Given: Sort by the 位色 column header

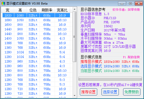Looking at the screenshot, I should coord(33,10).
